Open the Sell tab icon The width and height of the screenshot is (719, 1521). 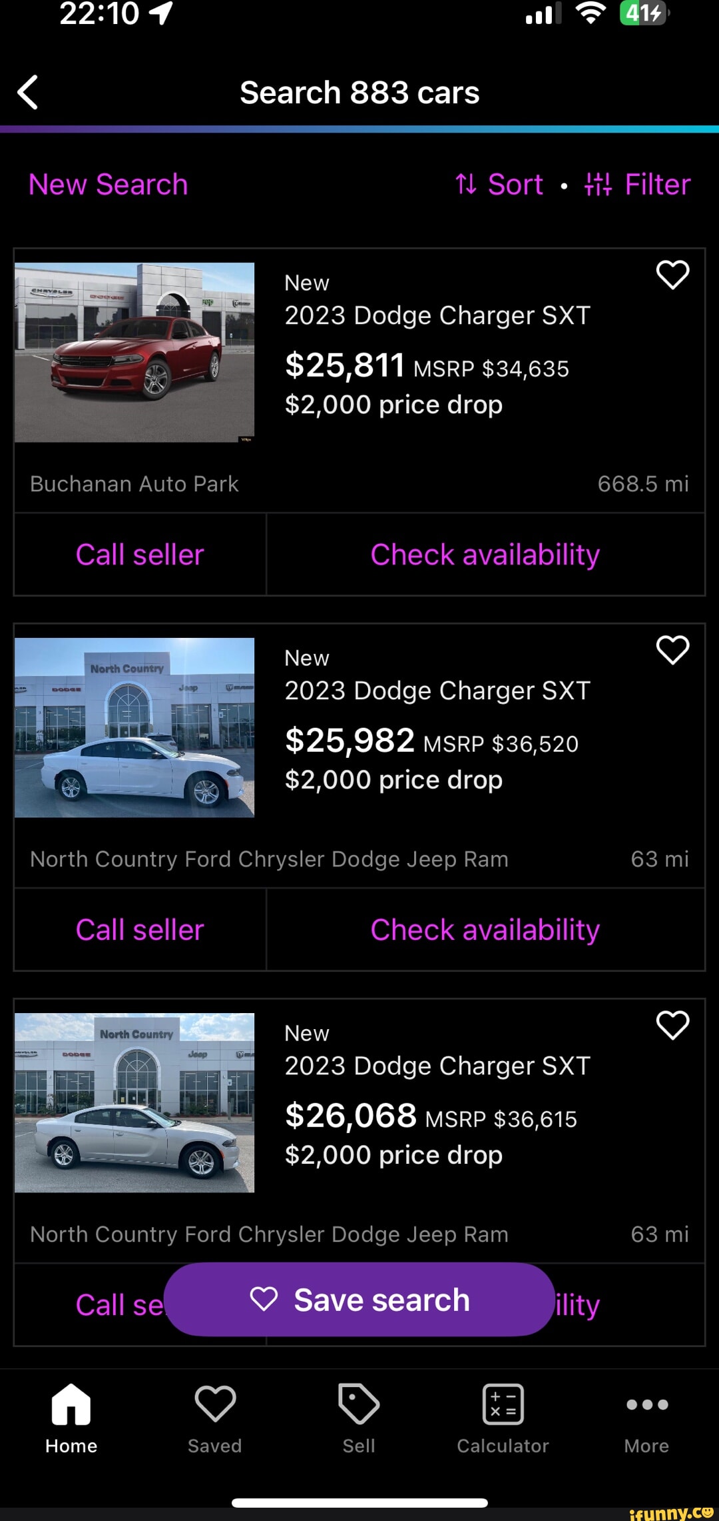[359, 1404]
